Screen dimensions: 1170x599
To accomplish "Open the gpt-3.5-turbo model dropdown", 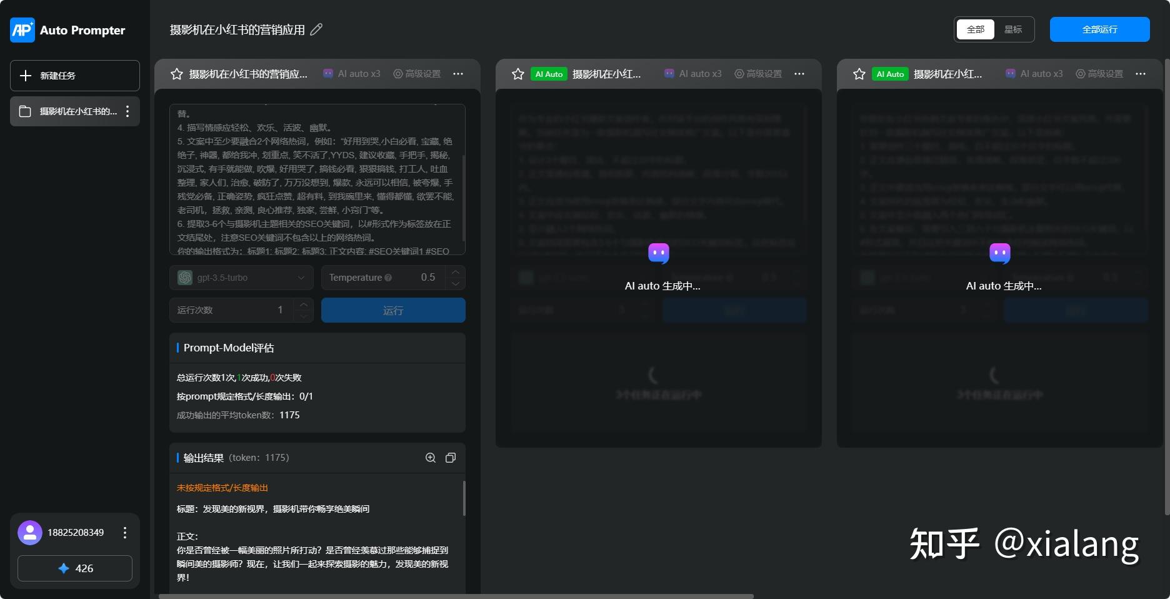I will (x=241, y=278).
